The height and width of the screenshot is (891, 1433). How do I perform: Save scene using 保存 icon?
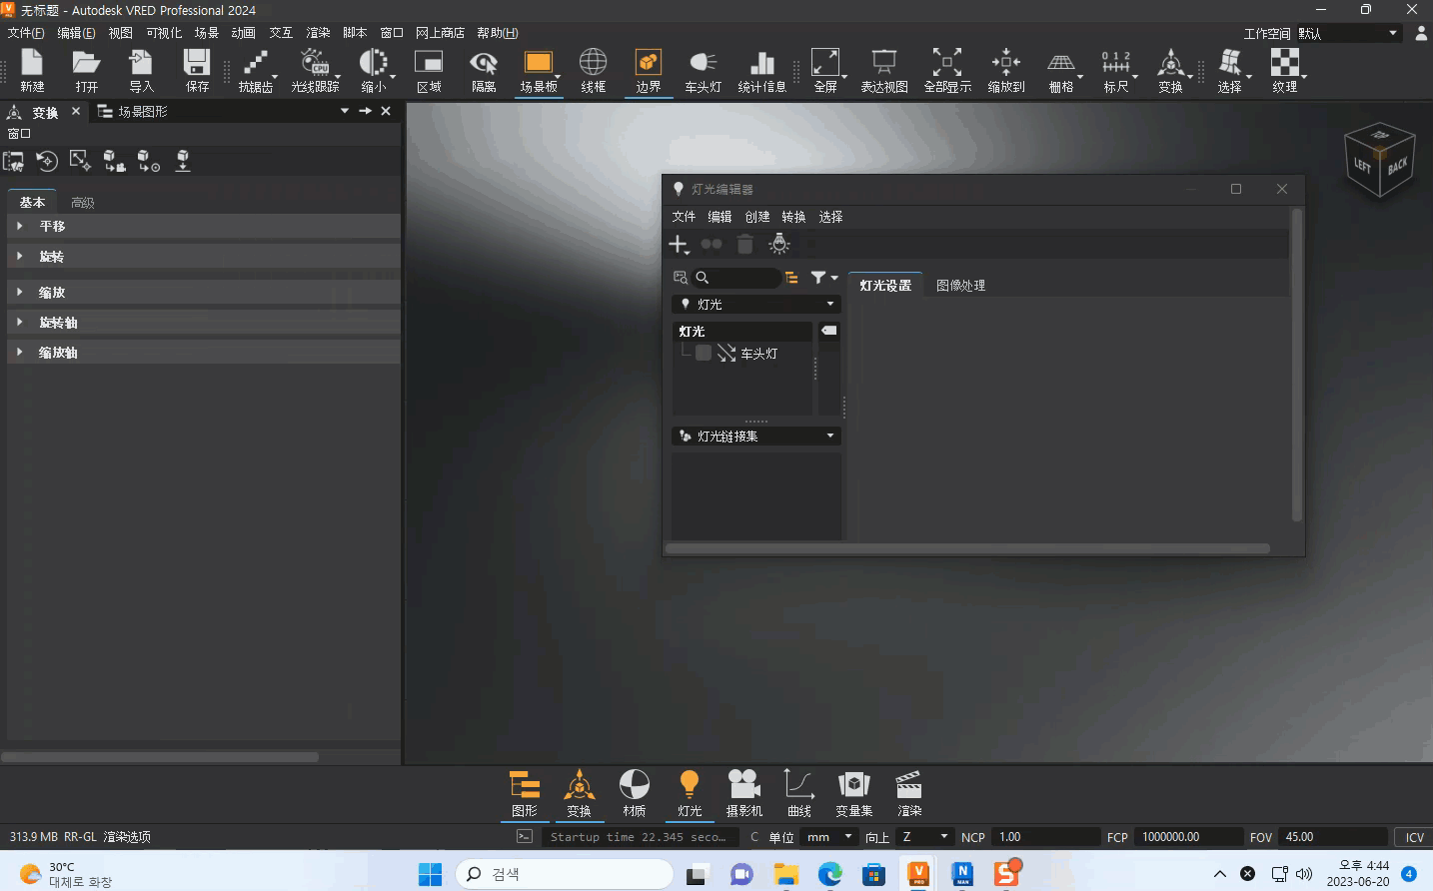[x=197, y=71]
